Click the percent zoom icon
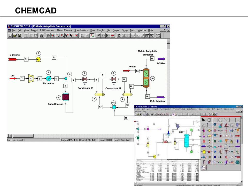The height and width of the screenshot is (186, 248). pos(48,35)
